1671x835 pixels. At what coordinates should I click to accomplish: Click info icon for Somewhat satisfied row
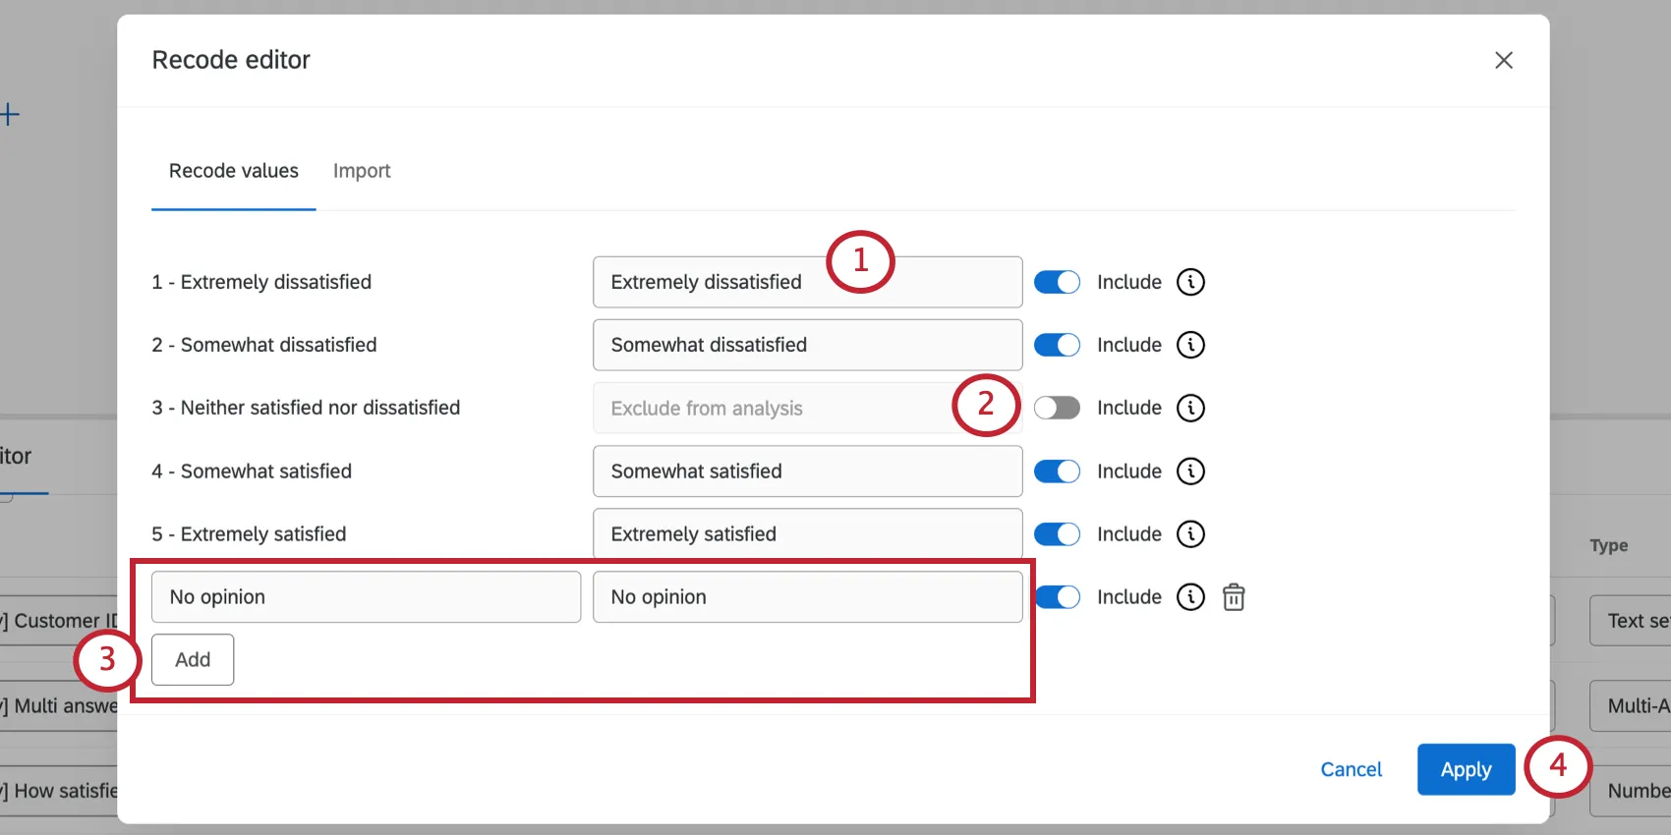1190,472
